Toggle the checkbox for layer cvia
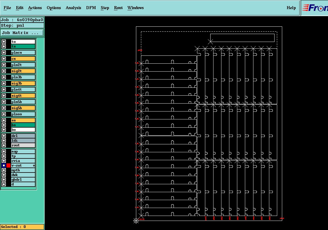Image resolution: width=328 pixels, height=230 pixels. (x=4, y=161)
